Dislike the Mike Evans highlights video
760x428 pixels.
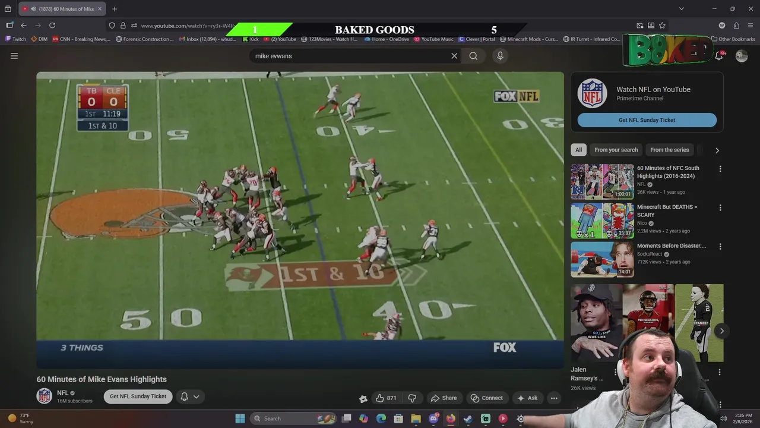pyautogui.click(x=412, y=398)
